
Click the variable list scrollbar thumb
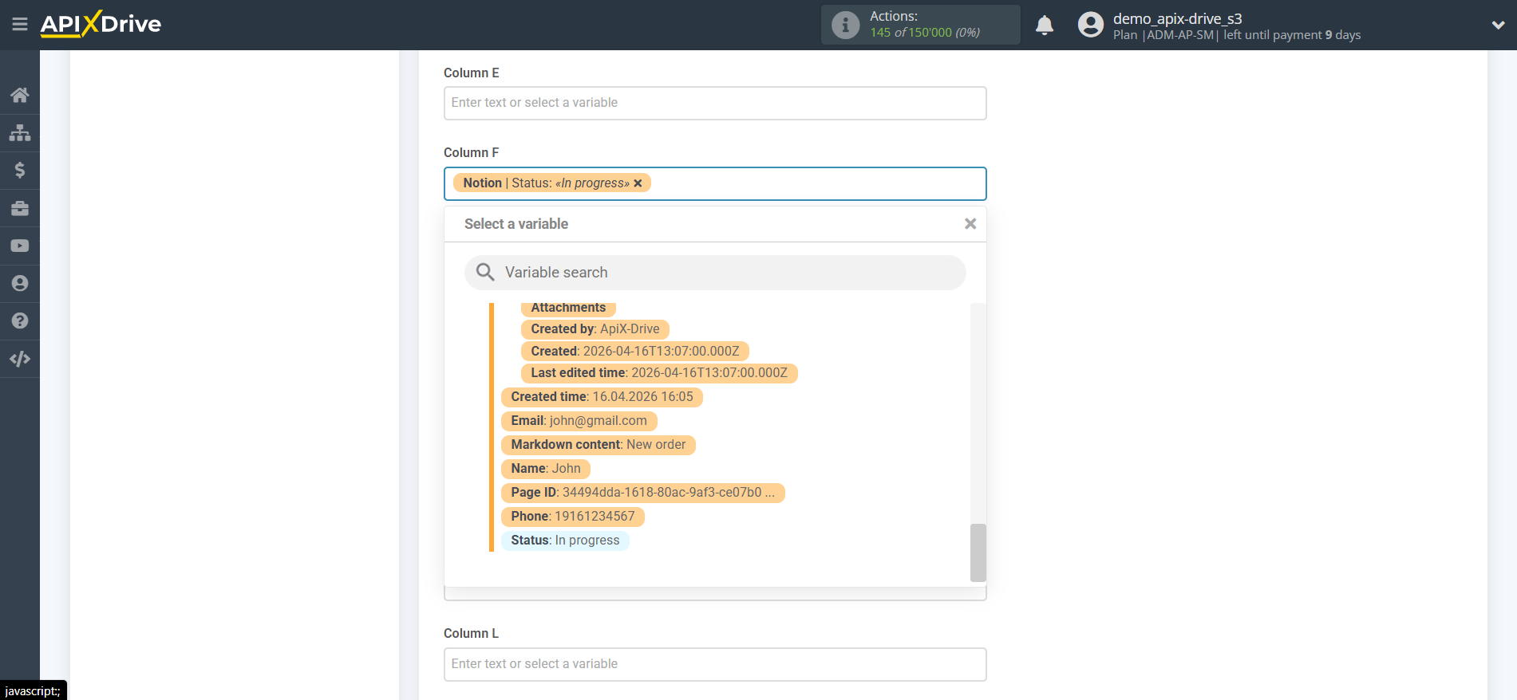tap(978, 553)
